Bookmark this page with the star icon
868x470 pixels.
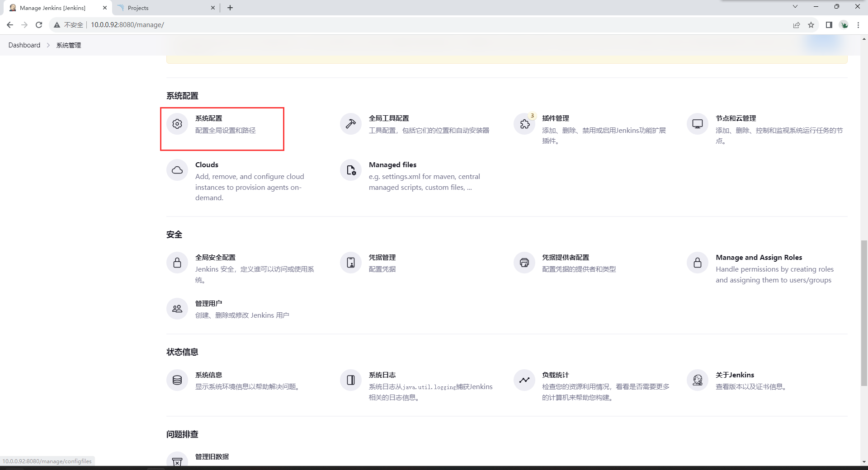pos(811,25)
